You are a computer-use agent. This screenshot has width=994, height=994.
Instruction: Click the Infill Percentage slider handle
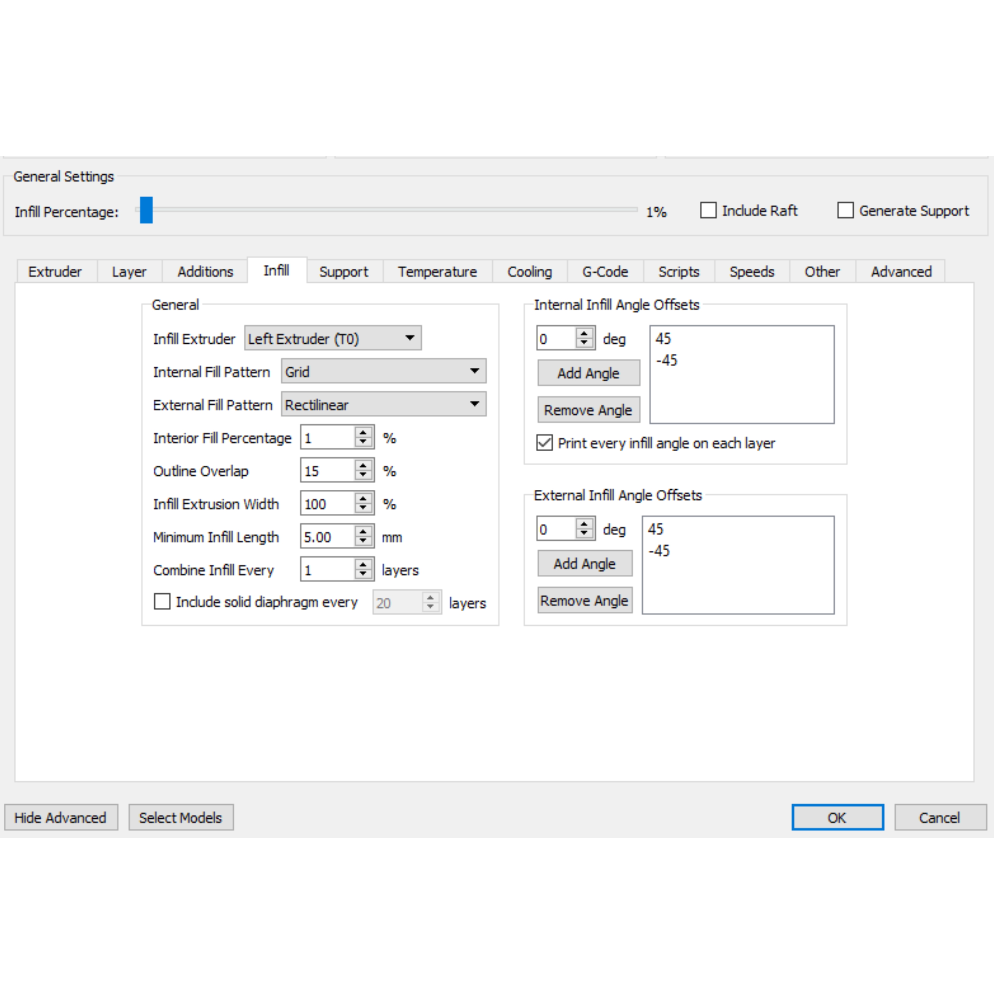[146, 210]
